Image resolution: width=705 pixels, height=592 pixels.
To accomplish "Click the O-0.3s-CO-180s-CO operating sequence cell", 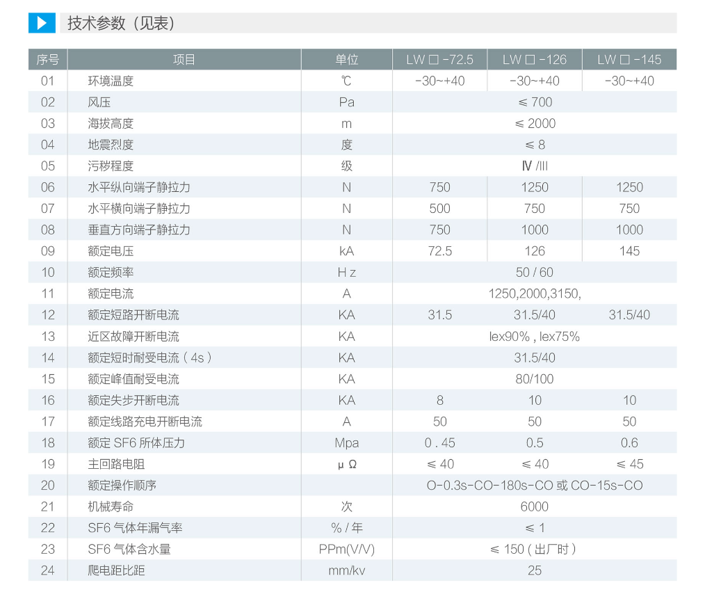I will 534,486.
